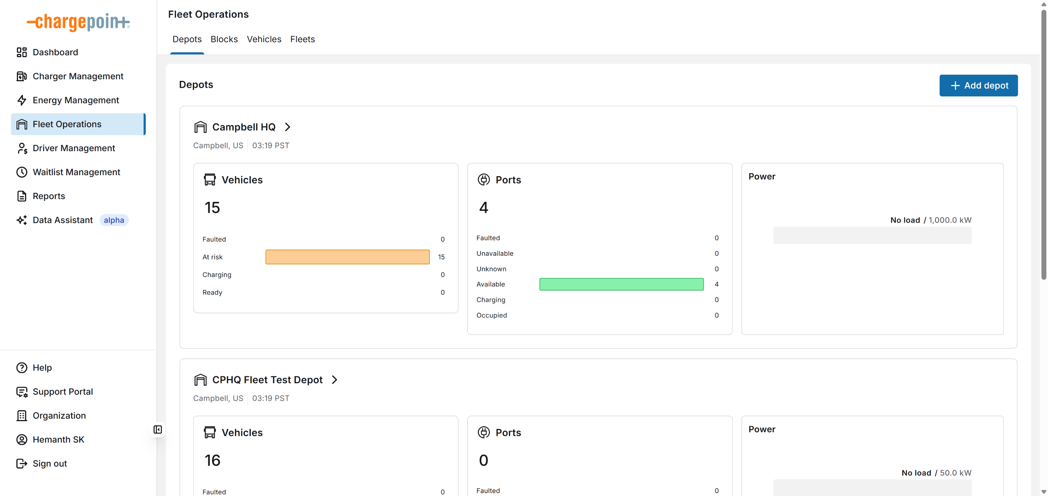Open the Fleets tab
The width and height of the screenshot is (1048, 496).
(x=303, y=39)
